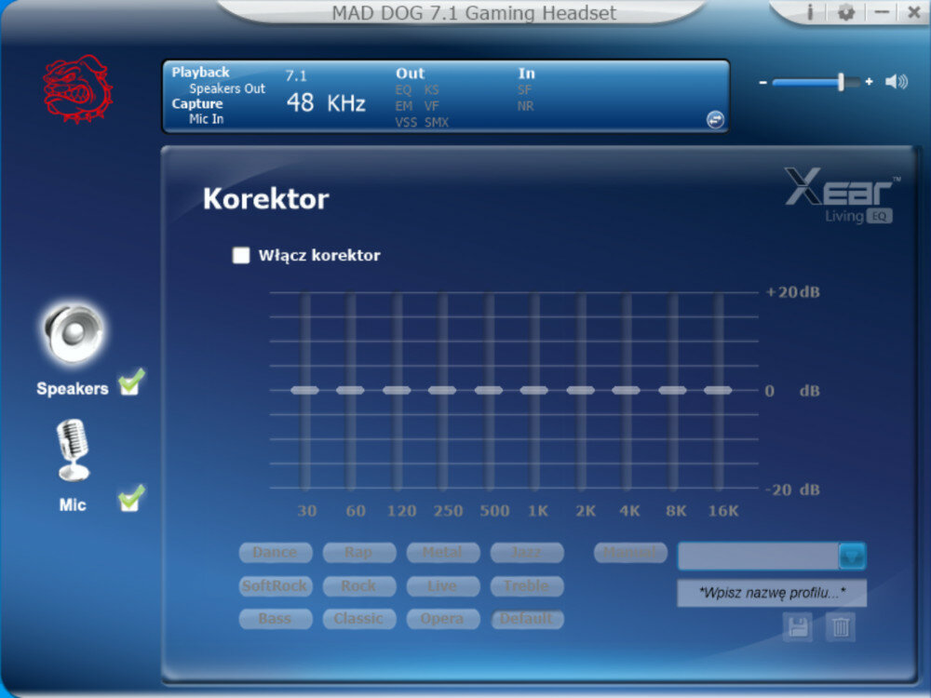Minimize the MAD DOG headset window

pos(882,12)
